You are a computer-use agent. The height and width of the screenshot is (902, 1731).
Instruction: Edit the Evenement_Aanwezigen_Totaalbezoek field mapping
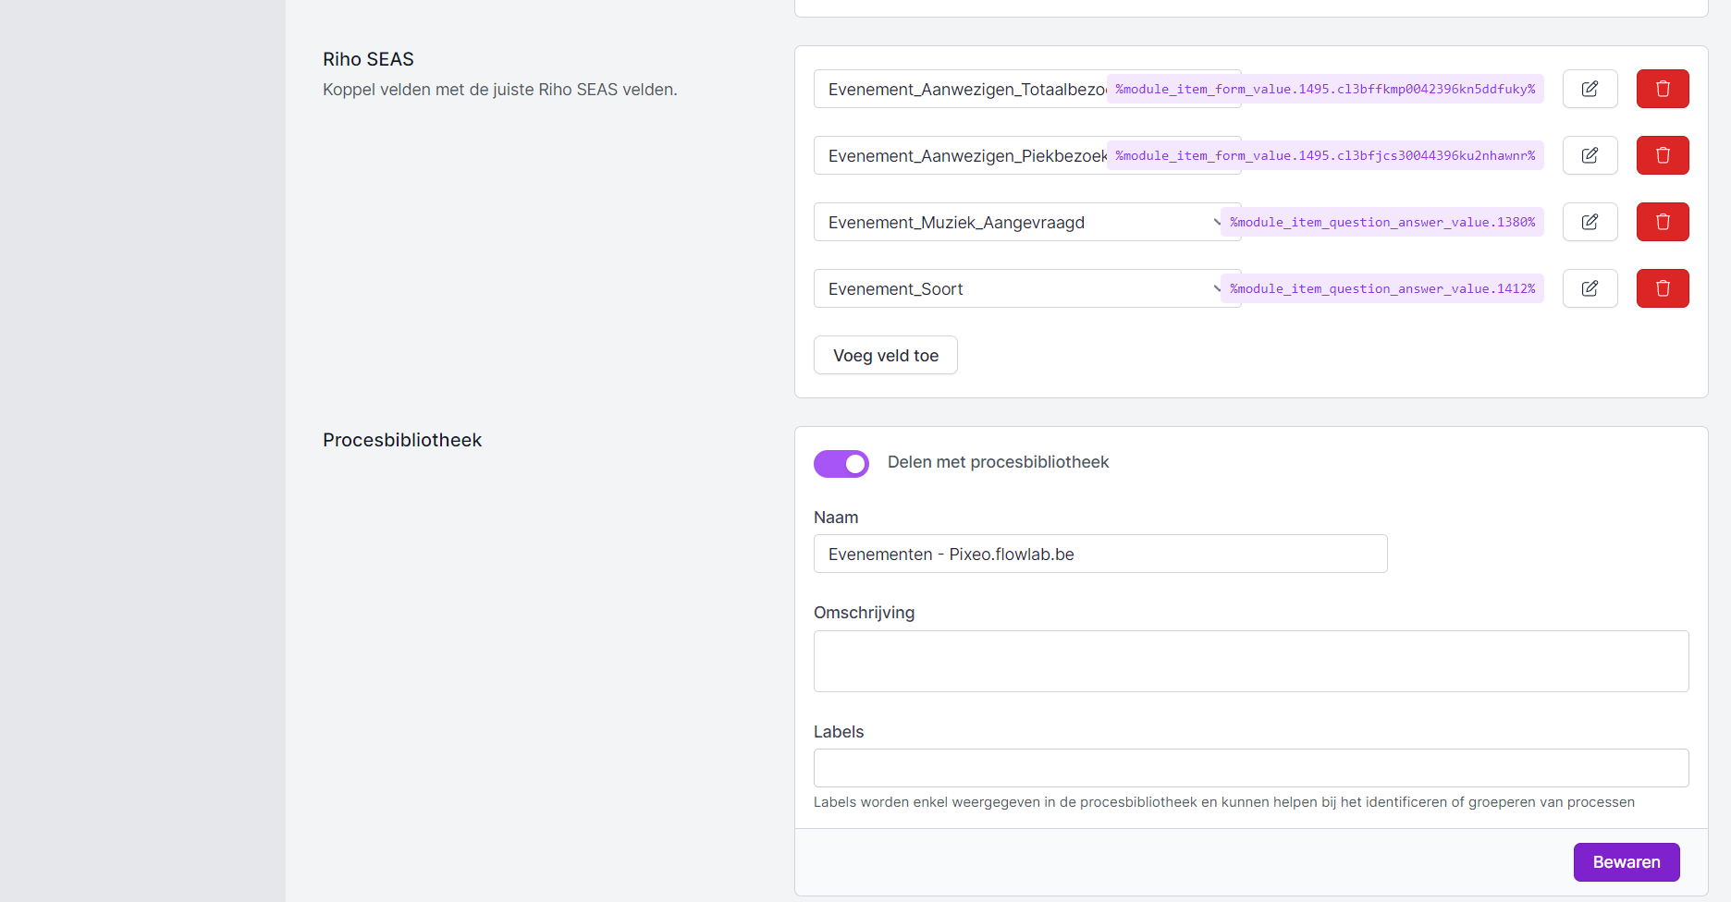pyautogui.click(x=1590, y=89)
